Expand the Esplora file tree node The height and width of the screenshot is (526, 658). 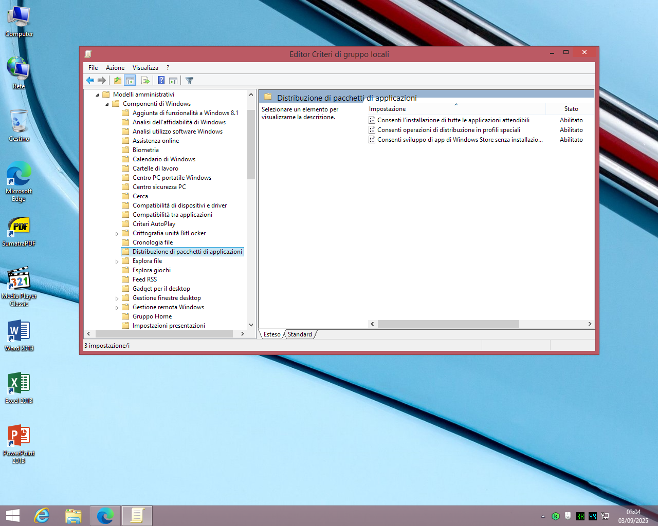(117, 261)
